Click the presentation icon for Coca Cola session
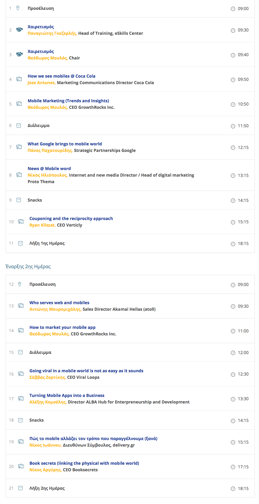 pyautogui.click(x=19, y=79)
